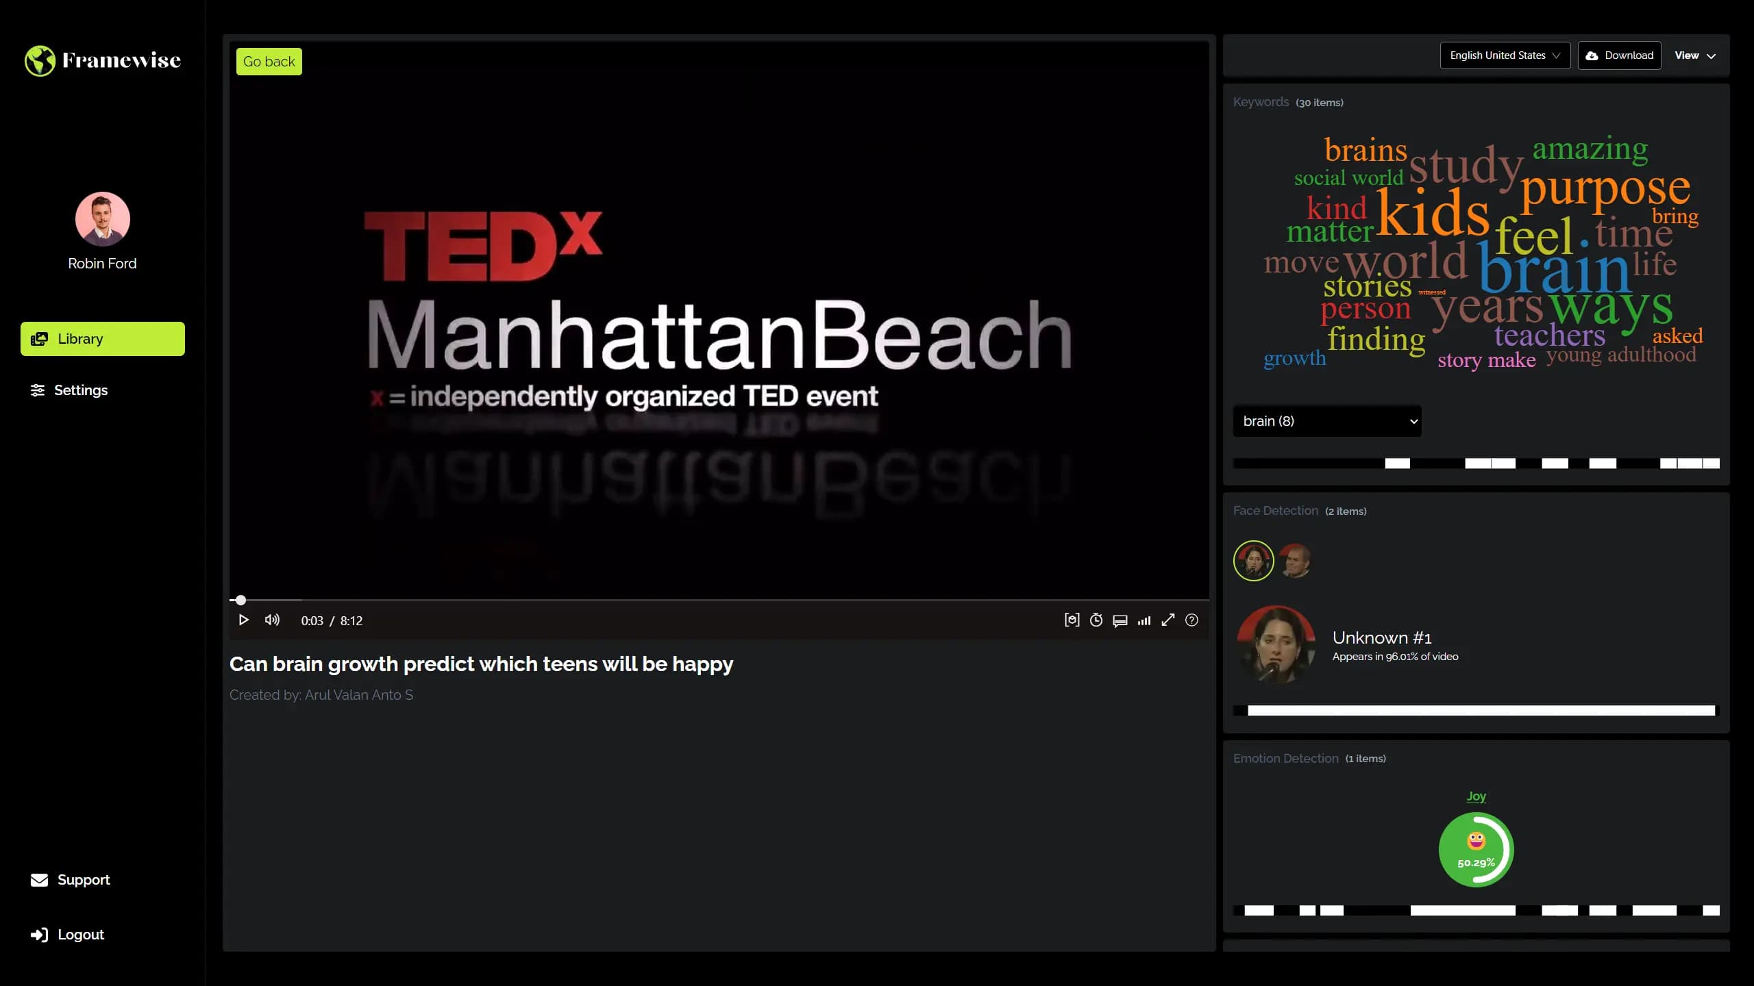Click 'Created by: Arul Valan Anto S' text

click(321, 695)
